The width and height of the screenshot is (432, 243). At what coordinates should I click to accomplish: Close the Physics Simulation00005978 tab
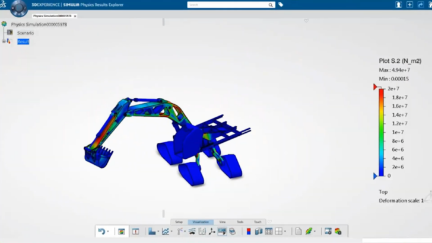pos(75,16)
